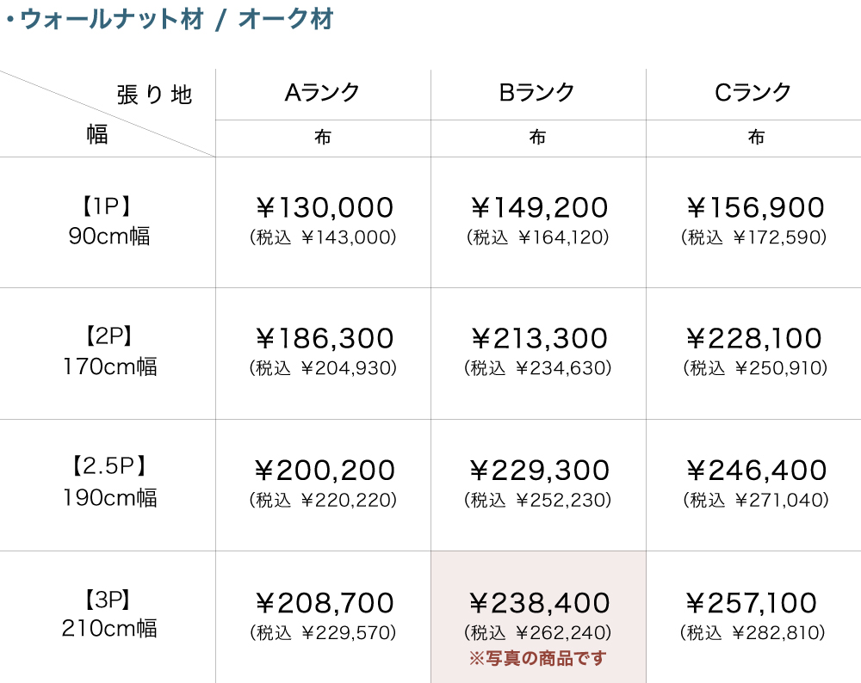The height and width of the screenshot is (683, 861).
Task: Click the 幅 header label
Action: 97,135
